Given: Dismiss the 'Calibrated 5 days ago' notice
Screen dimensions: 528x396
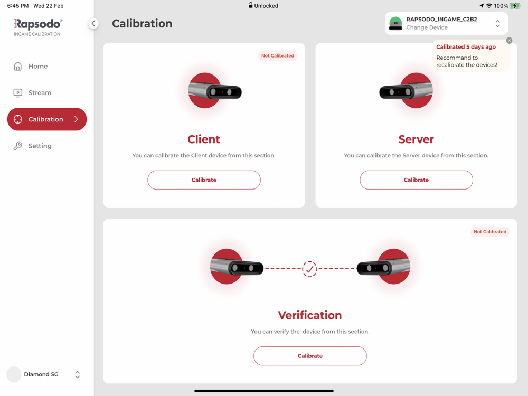Looking at the screenshot, I should (x=509, y=41).
